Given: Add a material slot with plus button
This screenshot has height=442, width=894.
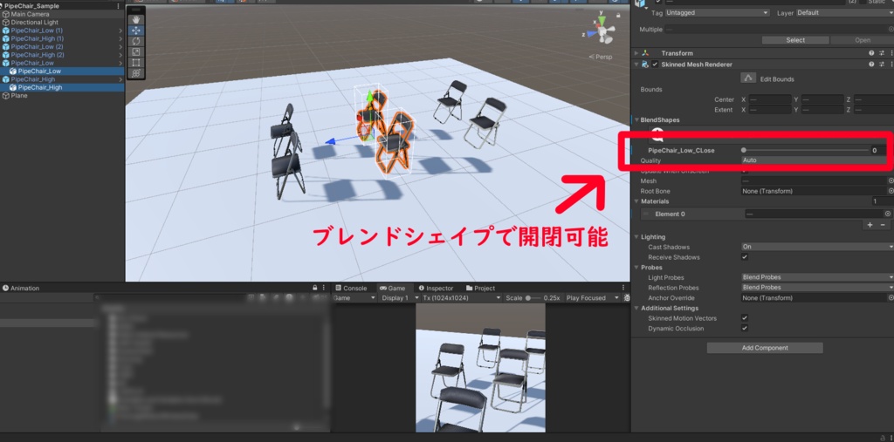Looking at the screenshot, I should (870, 225).
